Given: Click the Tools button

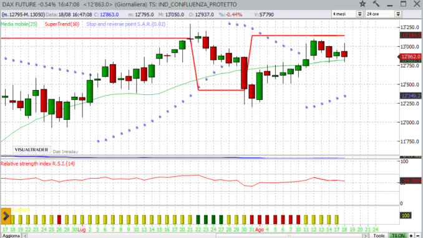Looking at the screenshot, I should click(x=379, y=236).
